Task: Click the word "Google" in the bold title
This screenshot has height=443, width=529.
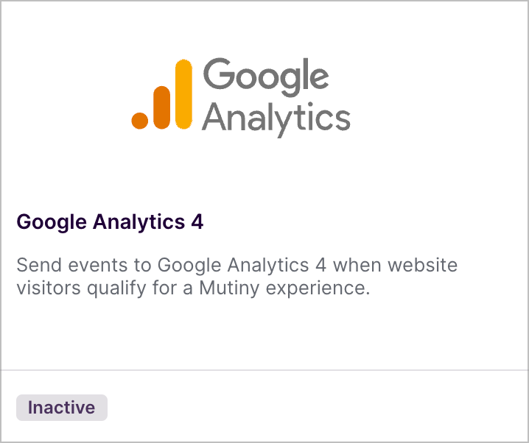Action: click(x=52, y=223)
